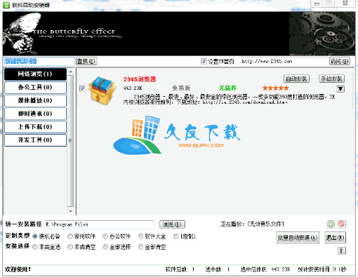Click the 手动安装 button for 2345浏览器
This screenshot has width=358, height=277.
[331, 79]
